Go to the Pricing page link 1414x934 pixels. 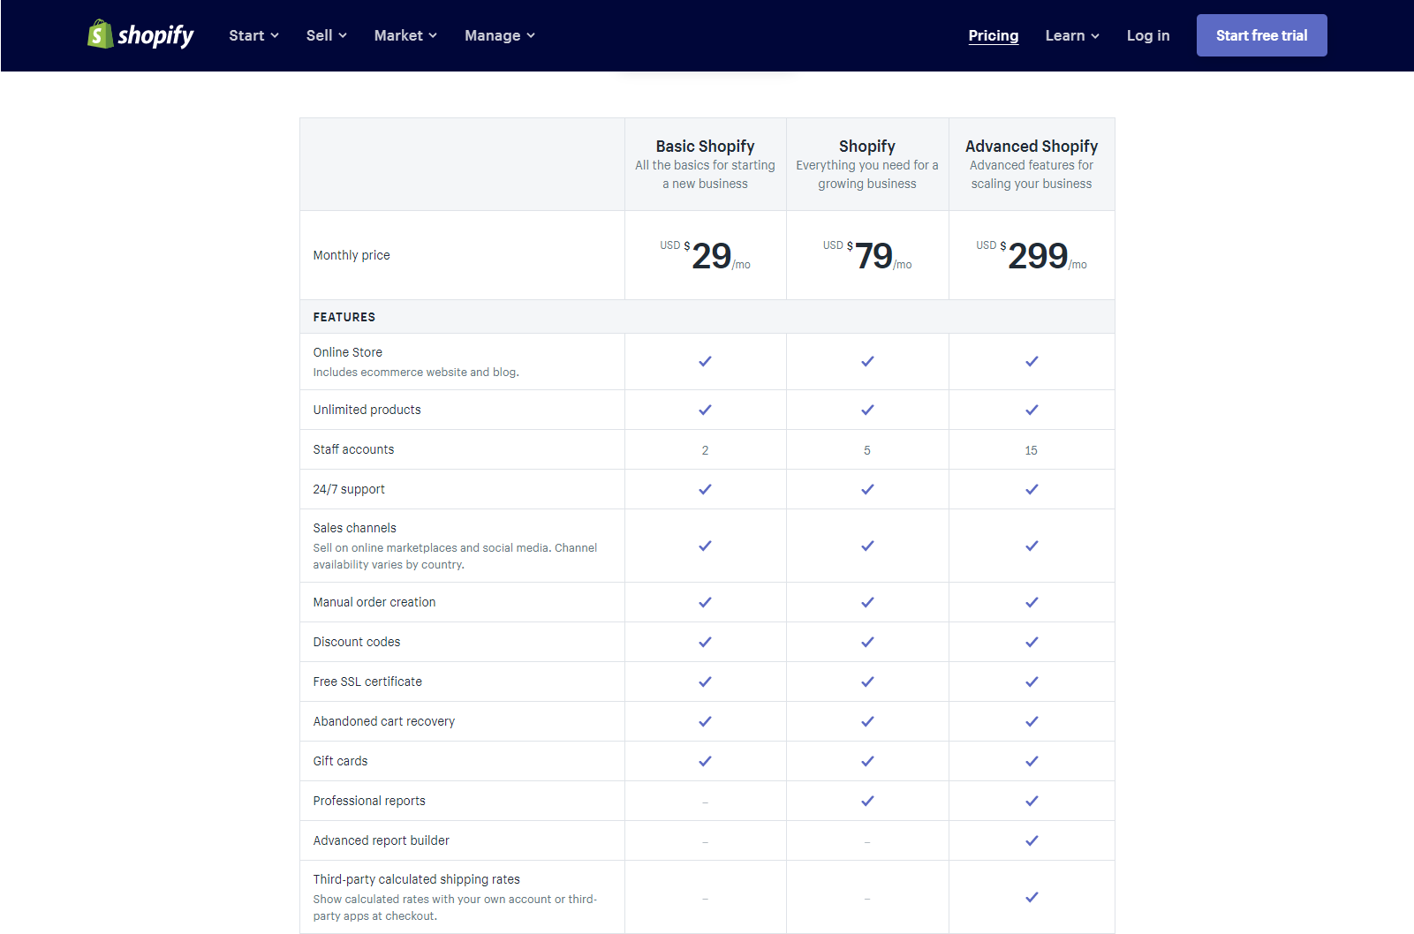click(x=994, y=35)
